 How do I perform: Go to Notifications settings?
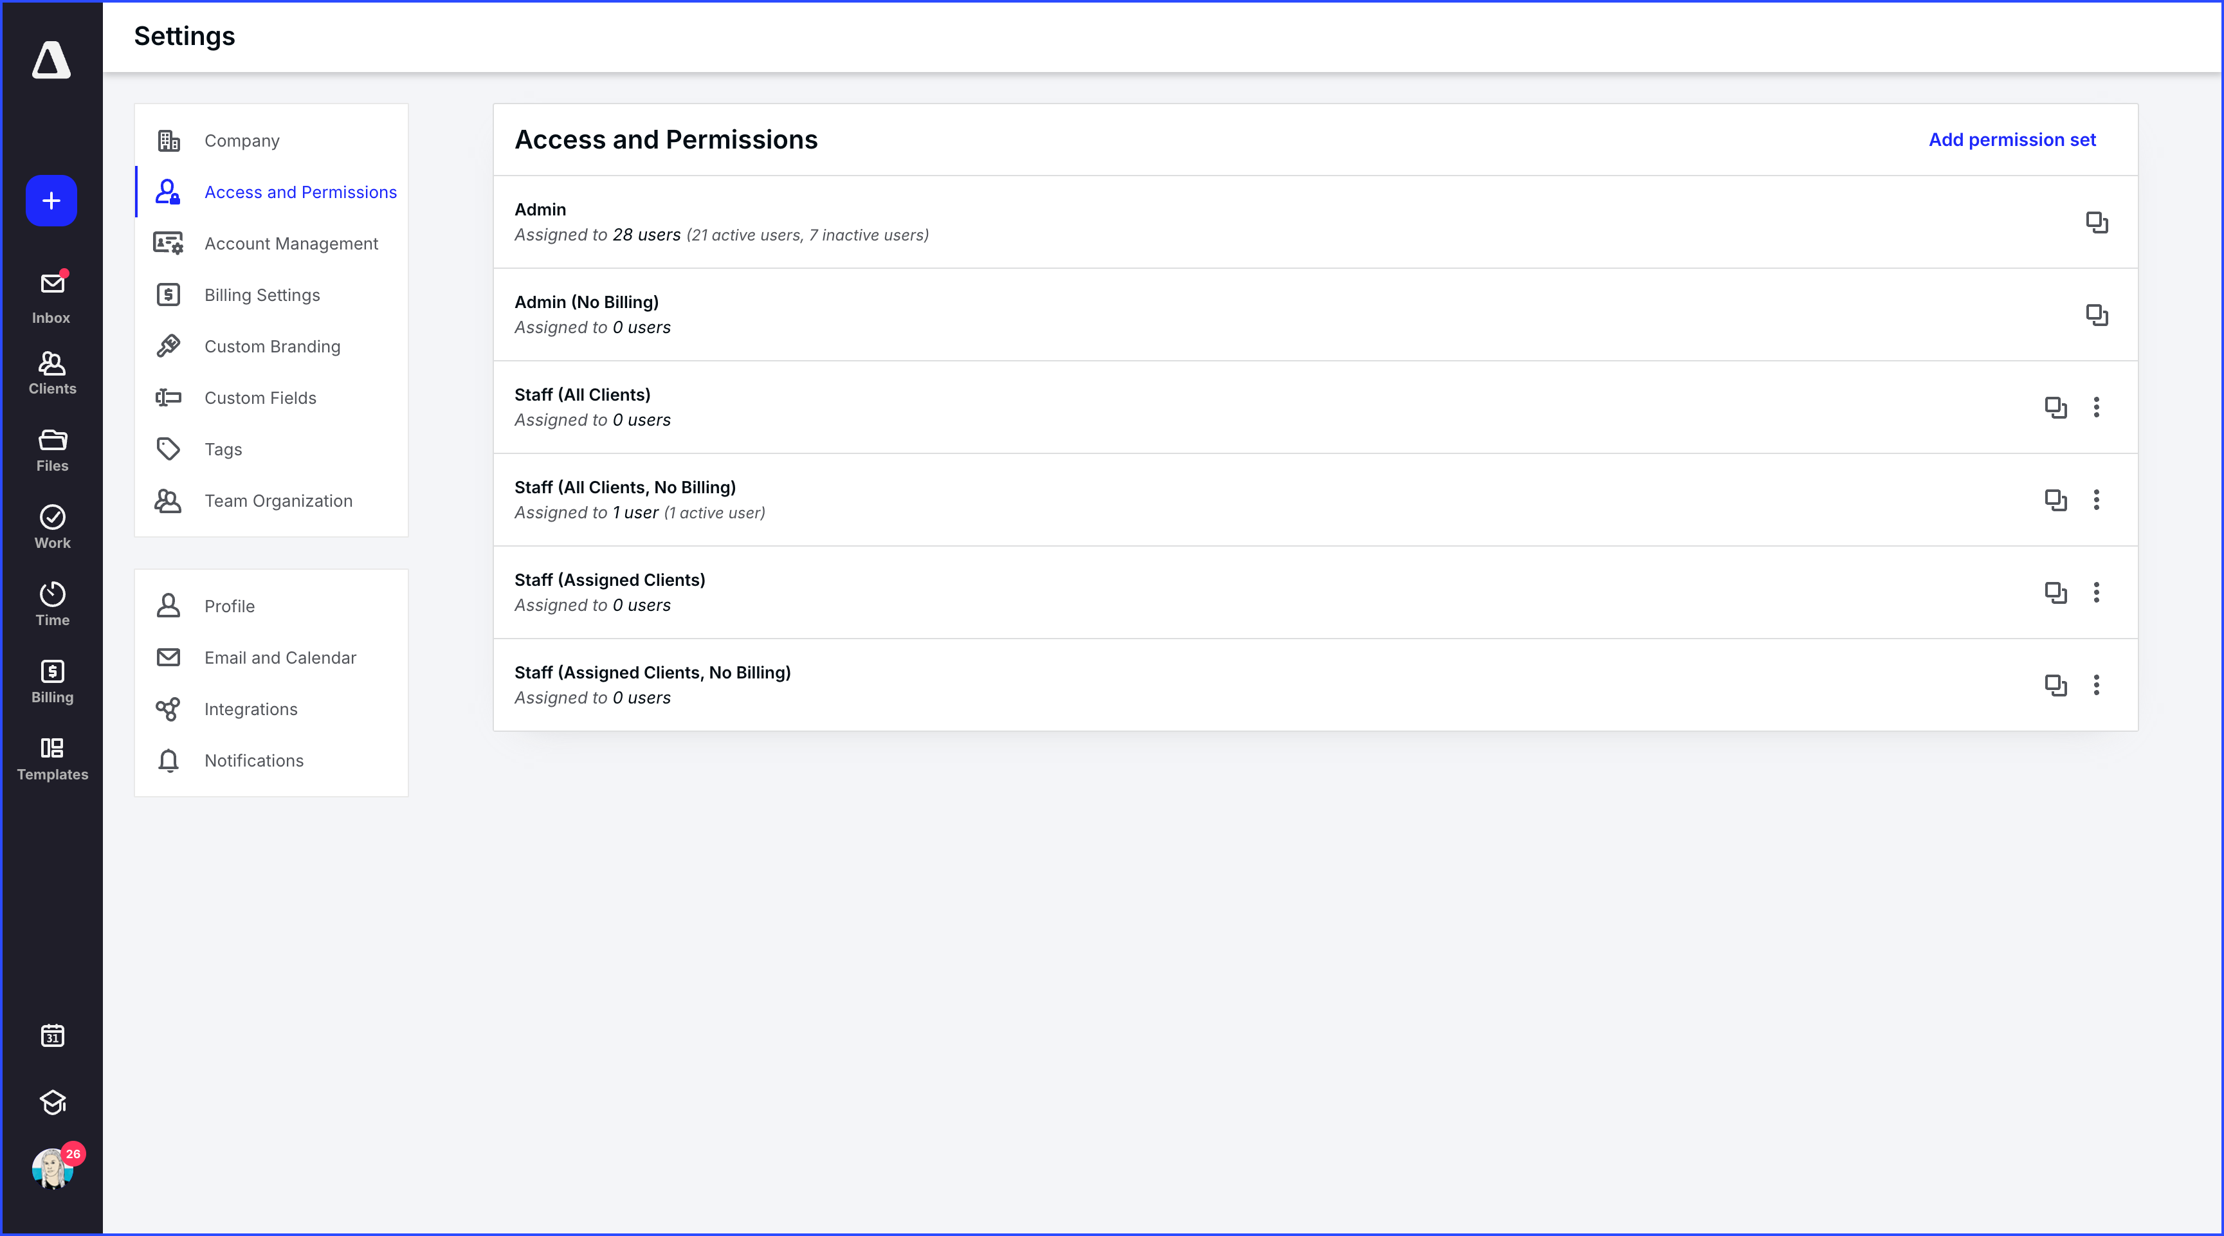coord(254,760)
